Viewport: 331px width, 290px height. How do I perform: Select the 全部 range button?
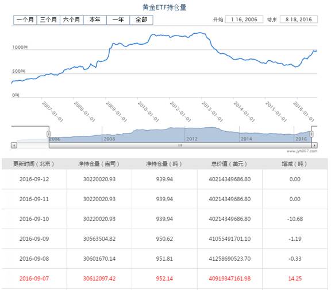tap(141, 20)
